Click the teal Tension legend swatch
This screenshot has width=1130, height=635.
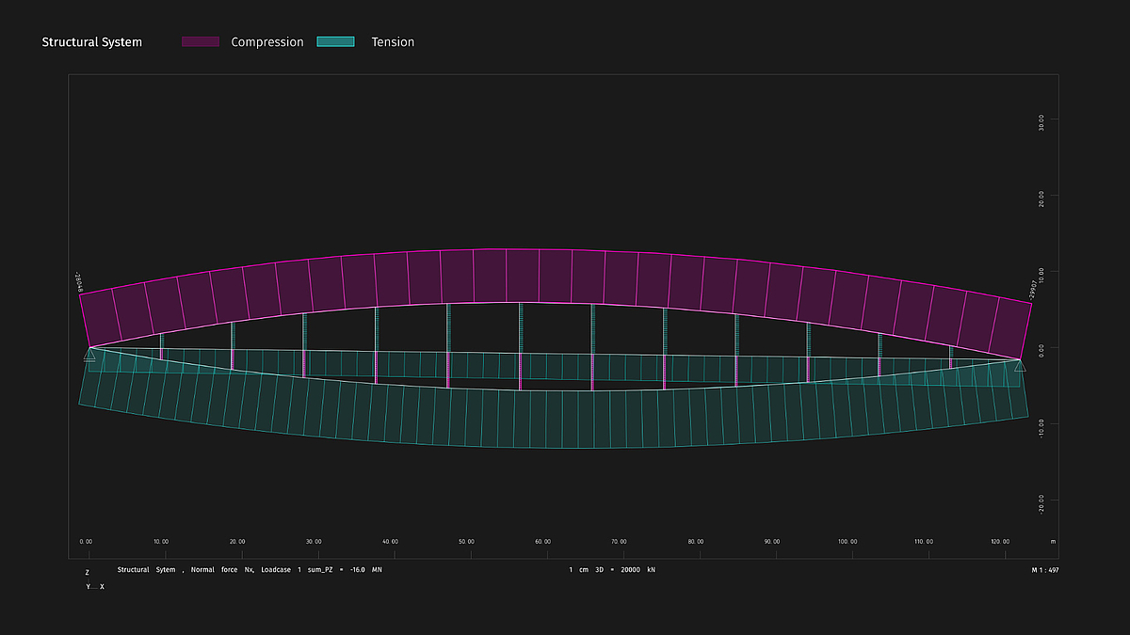tap(336, 42)
